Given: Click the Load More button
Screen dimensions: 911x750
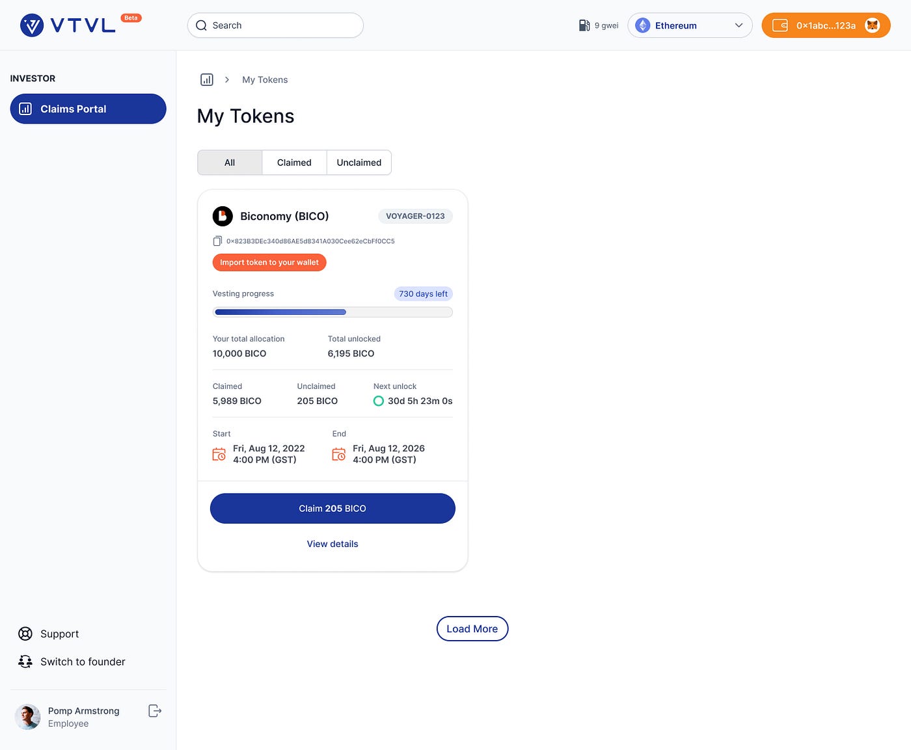Looking at the screenshot, I should pyautogui.click(x=472, y=628).
